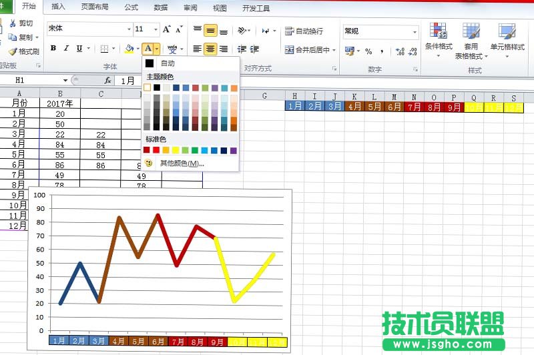Switch to the Insert (插入) tab
The height and width of the screenshot is (355, 534).
point(59,7)
